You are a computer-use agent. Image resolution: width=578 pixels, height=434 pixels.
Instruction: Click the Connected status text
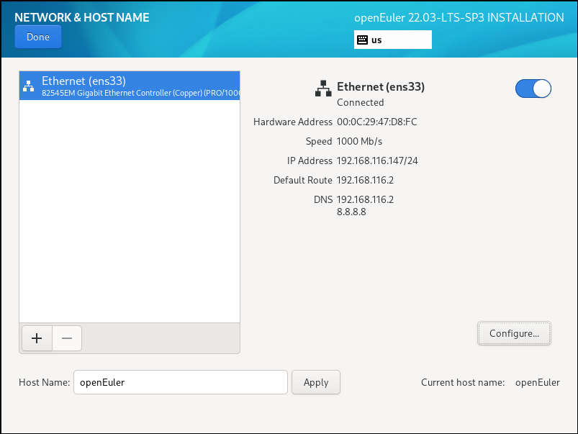click(361, 102)
